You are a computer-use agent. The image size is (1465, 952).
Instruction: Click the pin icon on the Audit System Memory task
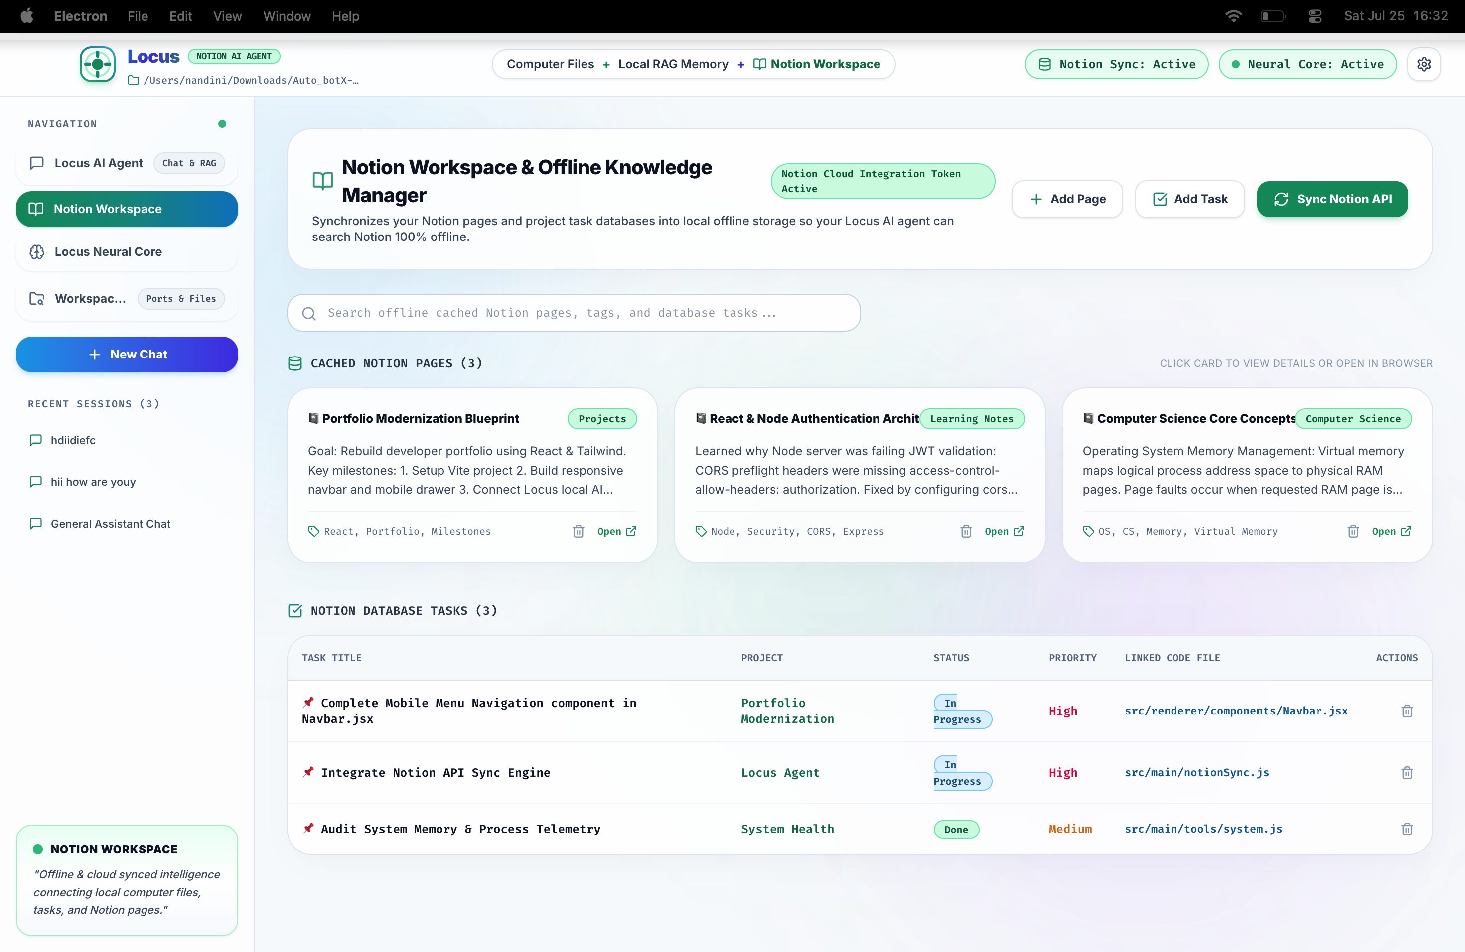(x=308, y=828)
